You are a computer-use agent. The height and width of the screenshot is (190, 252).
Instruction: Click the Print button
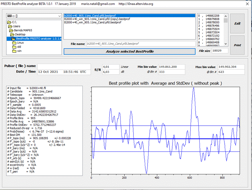click(x=237, y=45)
